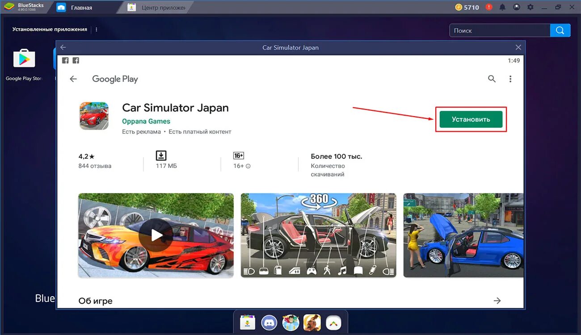Open Discord from the bottom dock
Screen dimensions: 581x335
click(269, 322)
